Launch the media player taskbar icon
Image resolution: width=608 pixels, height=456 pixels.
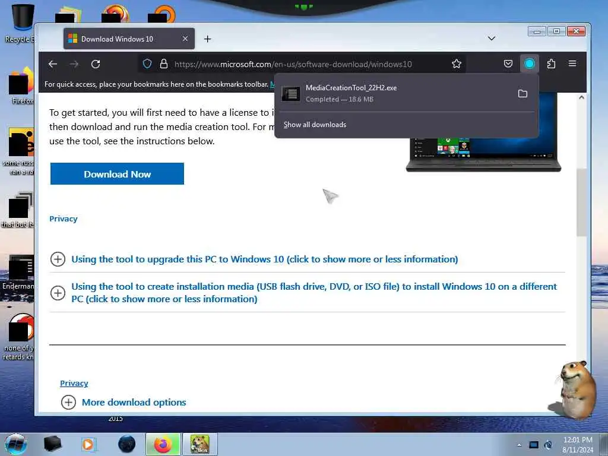tap(88, 444)
